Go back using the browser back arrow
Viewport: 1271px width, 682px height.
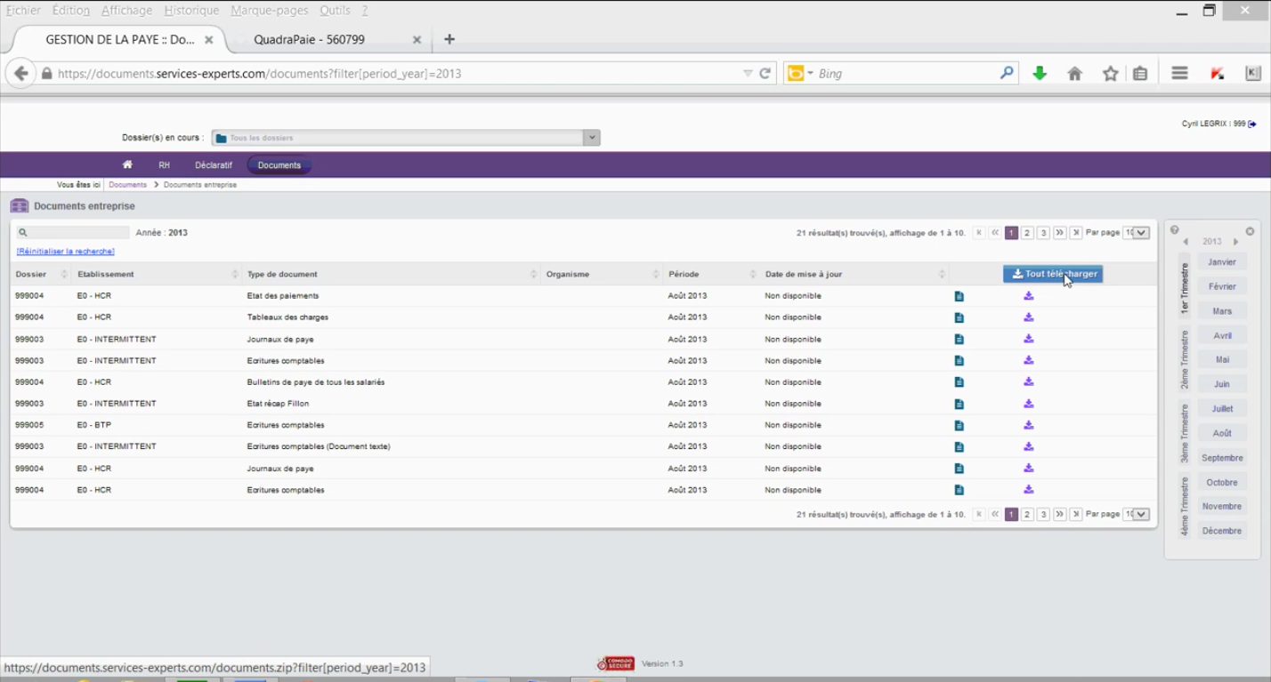pos(21,74)
